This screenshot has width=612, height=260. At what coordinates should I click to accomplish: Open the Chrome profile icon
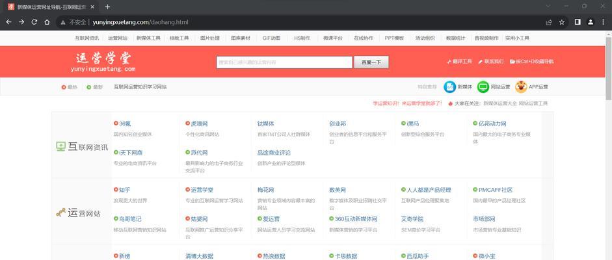click(x=591, y=22)
